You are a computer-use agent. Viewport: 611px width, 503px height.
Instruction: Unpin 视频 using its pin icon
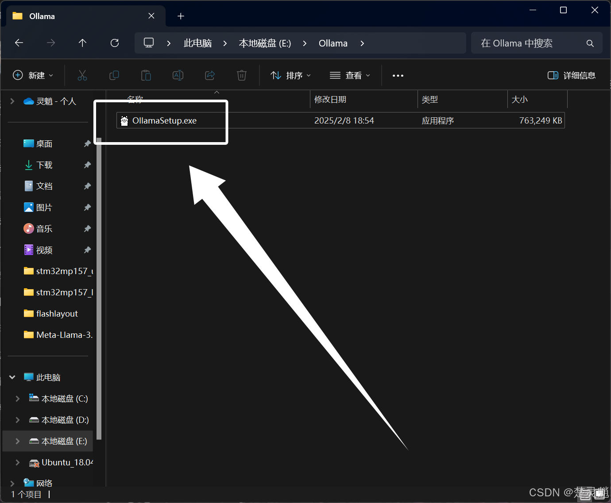[87, 250]
